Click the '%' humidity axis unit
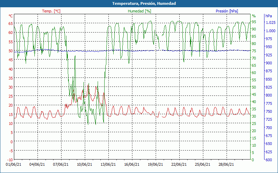 (x=254, y=16)
